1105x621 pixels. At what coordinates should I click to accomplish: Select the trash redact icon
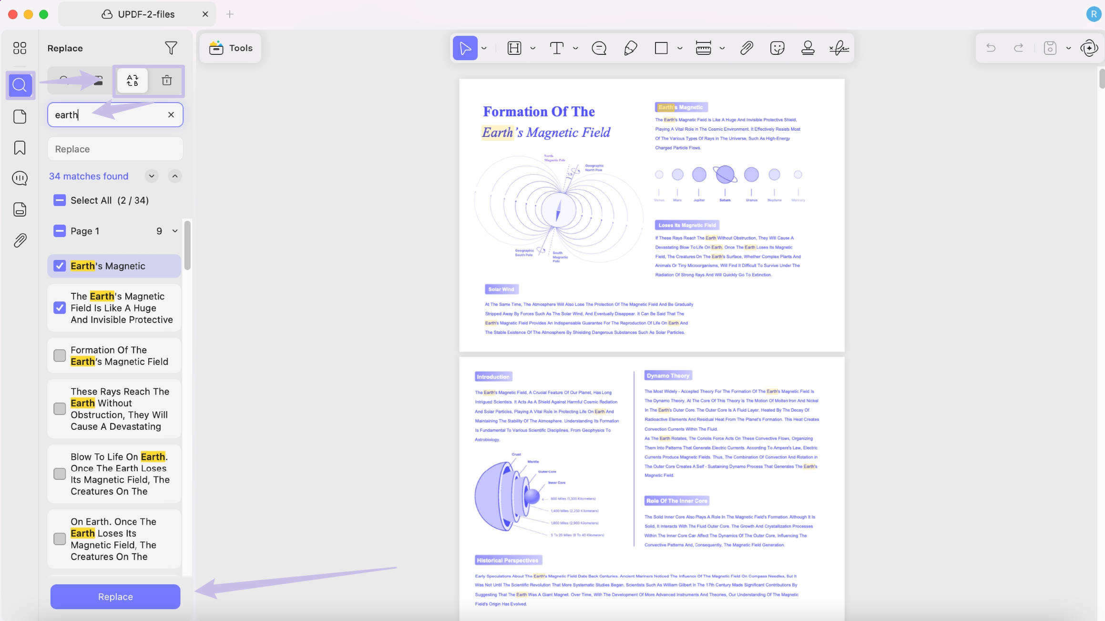[166, 80]
